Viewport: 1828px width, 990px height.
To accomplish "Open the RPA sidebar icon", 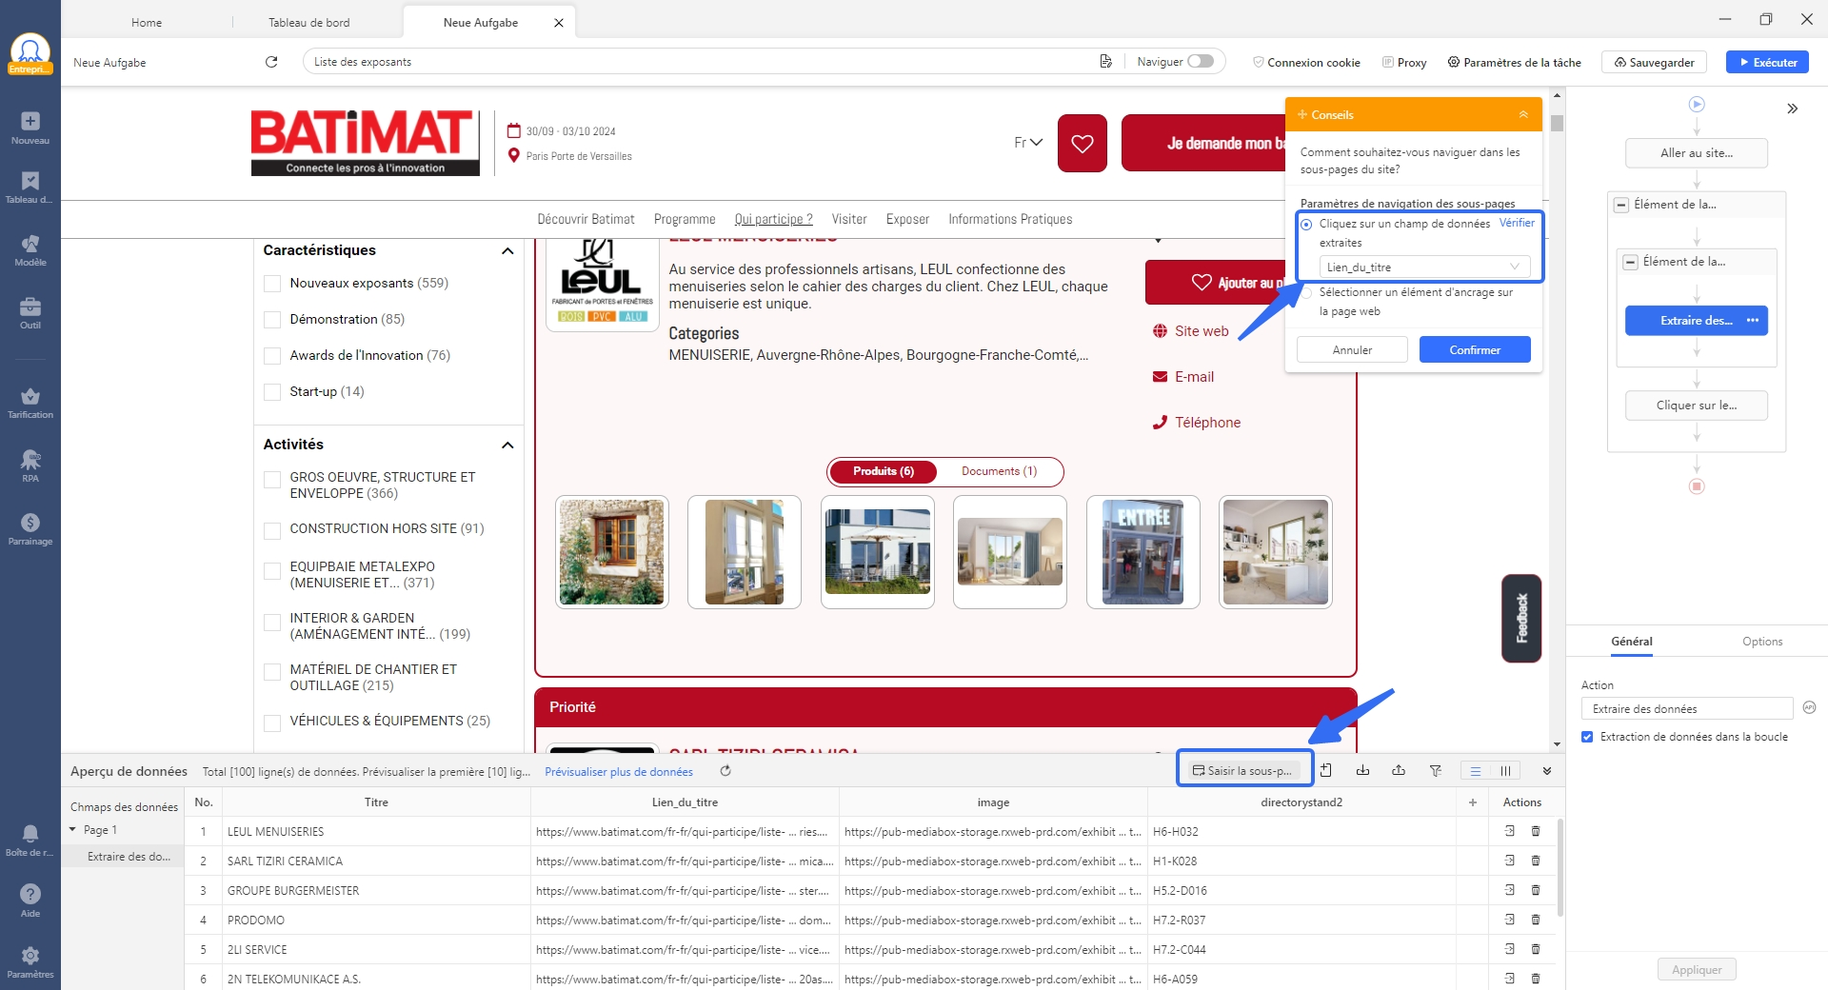I will click(x=30, y=466).
